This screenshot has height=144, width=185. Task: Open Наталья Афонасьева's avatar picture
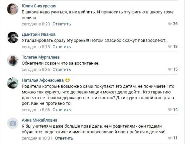point(13,83)
